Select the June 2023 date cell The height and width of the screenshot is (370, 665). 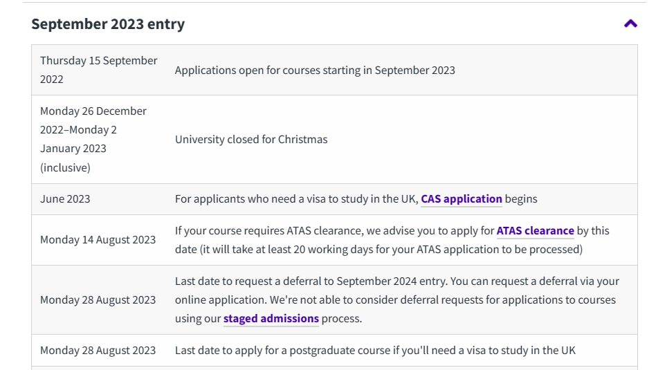point(65,199)
